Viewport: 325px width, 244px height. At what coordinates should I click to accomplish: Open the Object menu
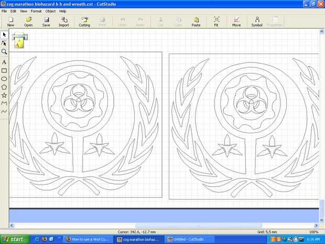click(50, 11)
